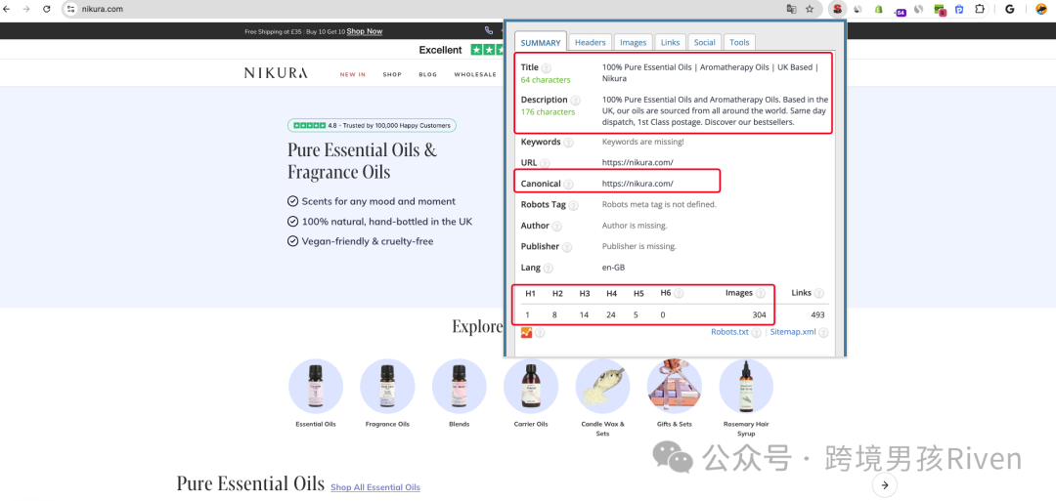Select the help icon next to Description
The height and width of the screenshot is (501, 1056).
coord(575,101)
